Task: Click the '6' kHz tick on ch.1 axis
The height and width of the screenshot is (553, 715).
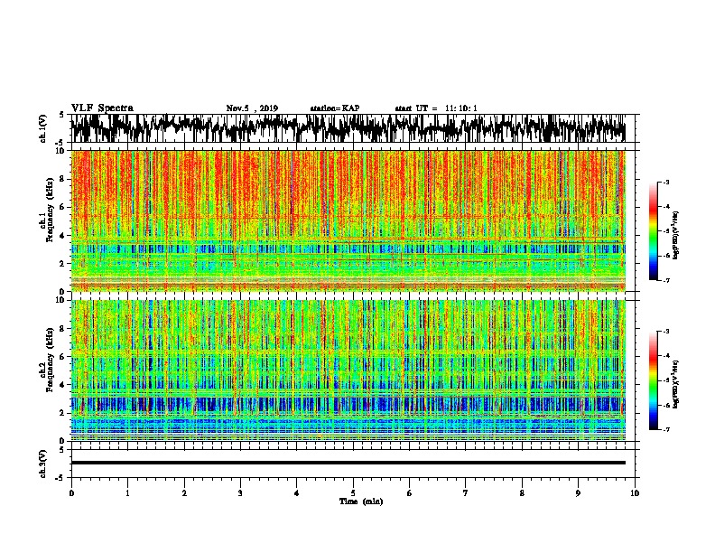Action: 63,207
